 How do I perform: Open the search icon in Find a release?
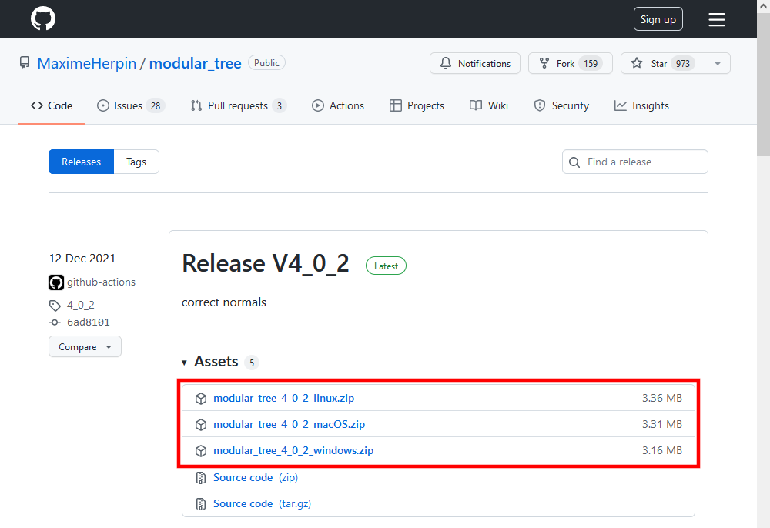click(x=574, y=162)
